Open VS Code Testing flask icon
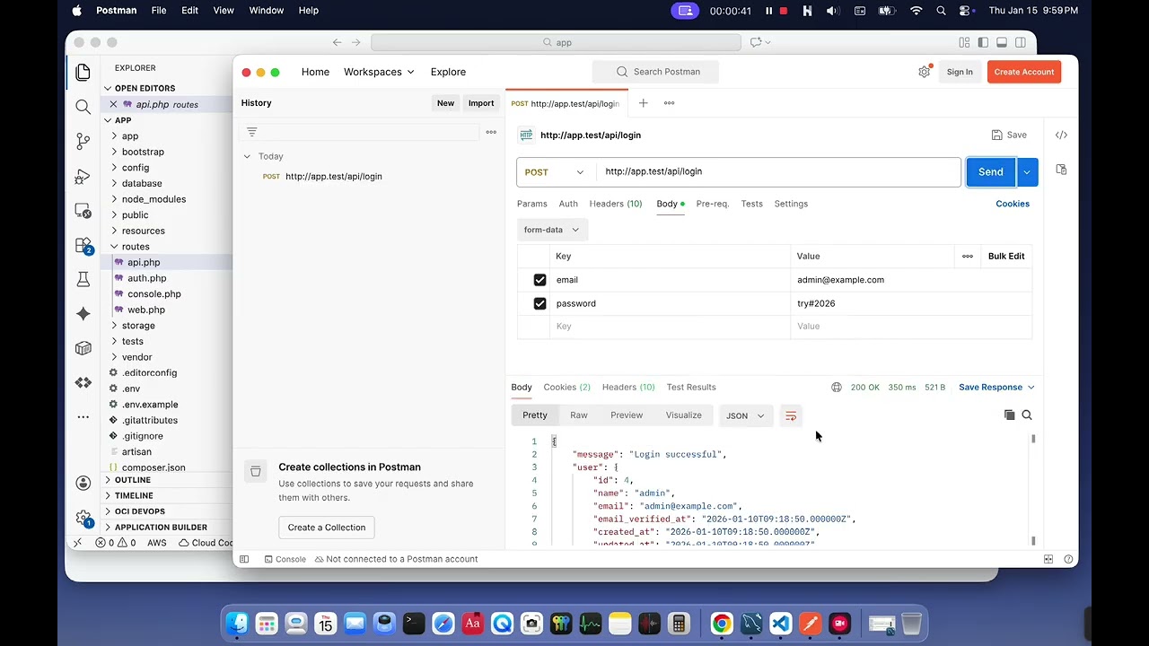This screenshot has width=1149, height=646. pos(83,280)
